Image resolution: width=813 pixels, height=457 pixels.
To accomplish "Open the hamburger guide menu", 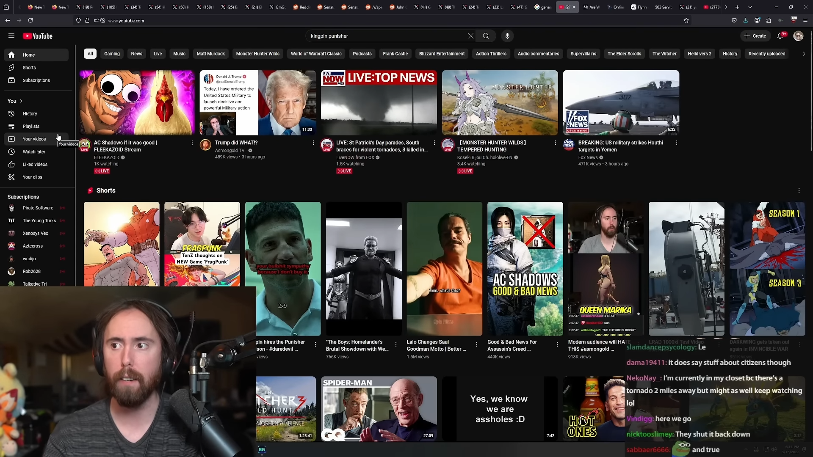I will (x=11, y=36).
